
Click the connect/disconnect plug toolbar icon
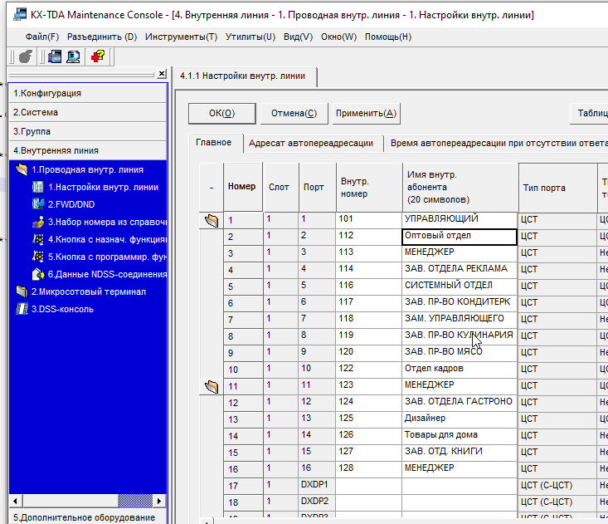coord(26,56)
